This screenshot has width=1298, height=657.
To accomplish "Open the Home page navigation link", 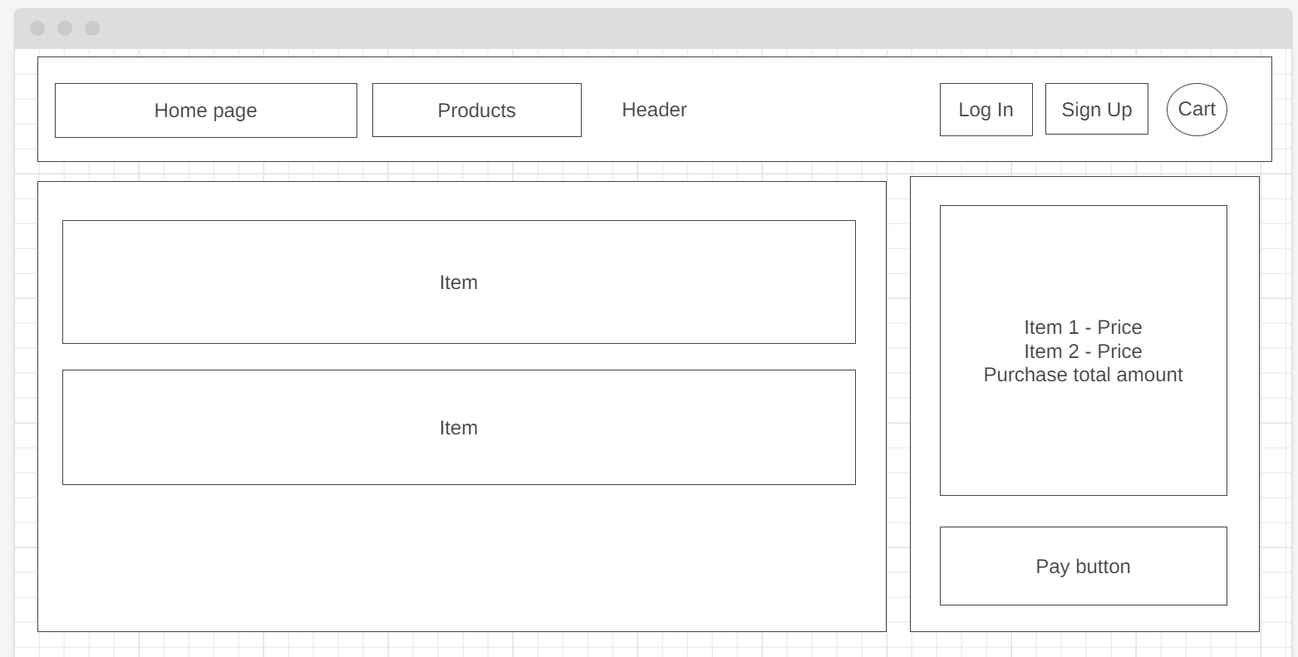I will pyautogui.click(x=205, y=110).
